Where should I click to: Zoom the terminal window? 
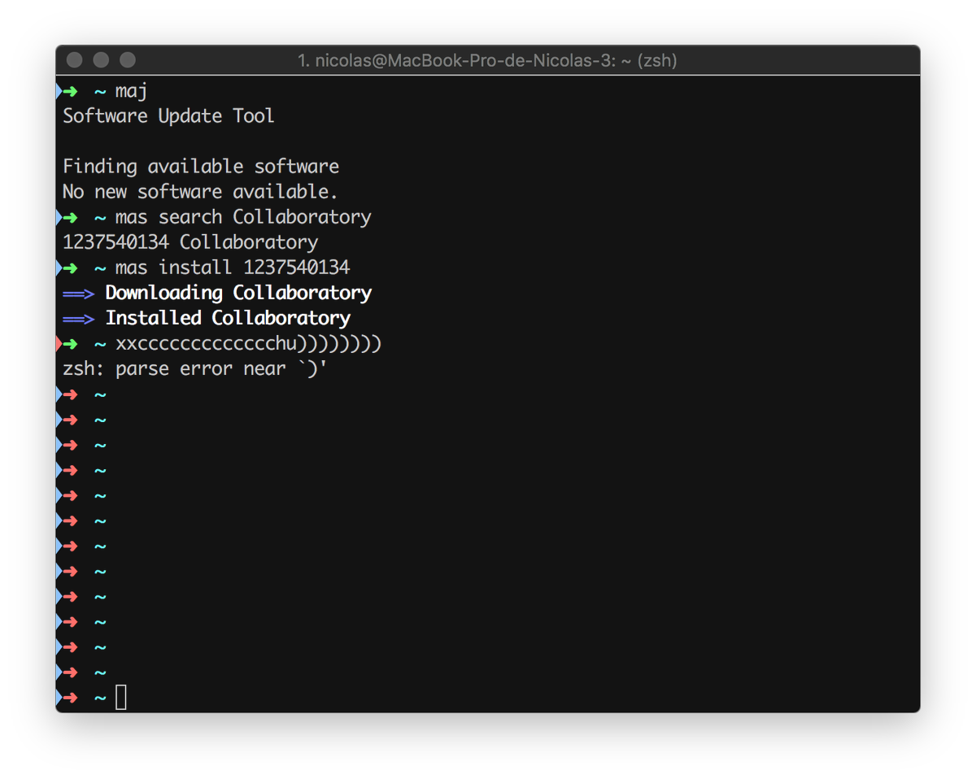[x=128, y=60]
